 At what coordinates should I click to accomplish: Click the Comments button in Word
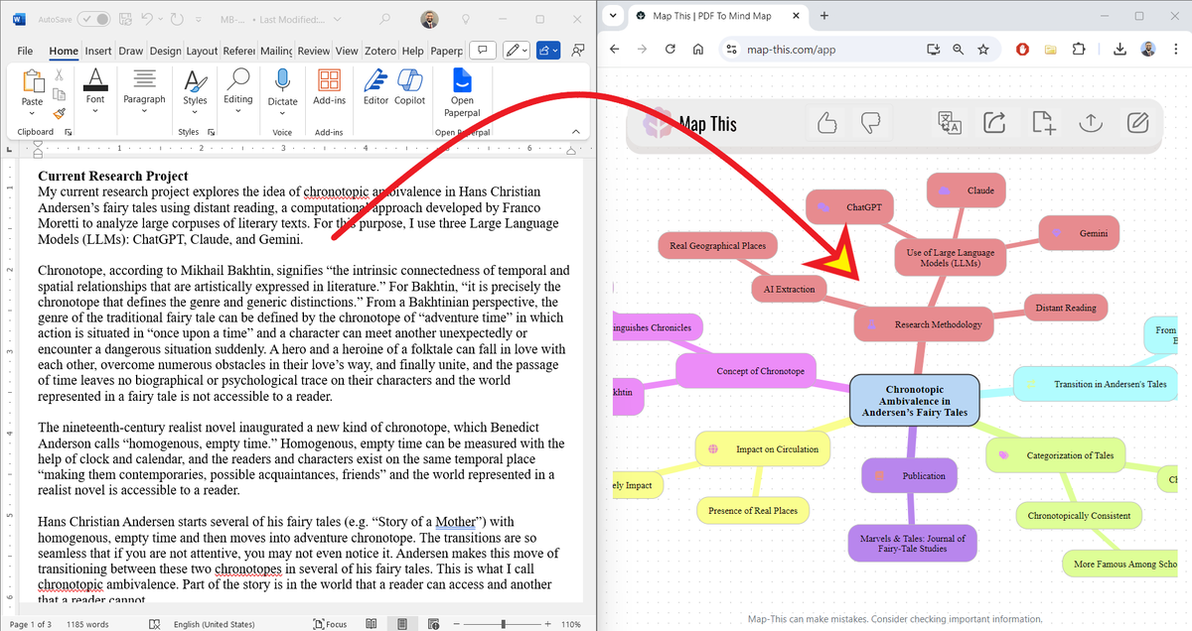(x=482, y=50)
